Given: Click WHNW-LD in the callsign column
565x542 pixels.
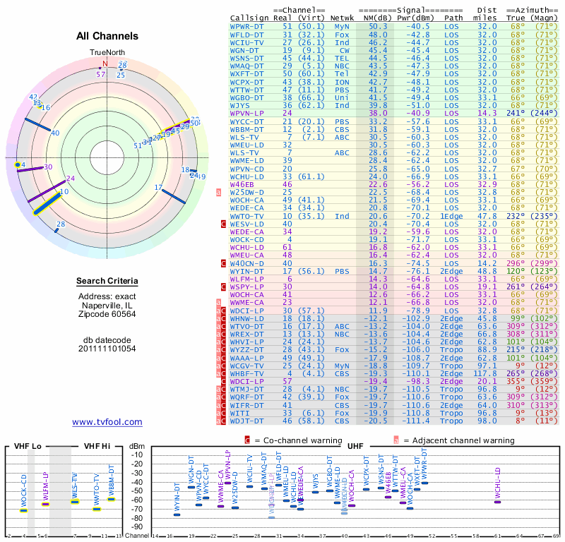Looking at the screenshot, I should coord(246,319).
